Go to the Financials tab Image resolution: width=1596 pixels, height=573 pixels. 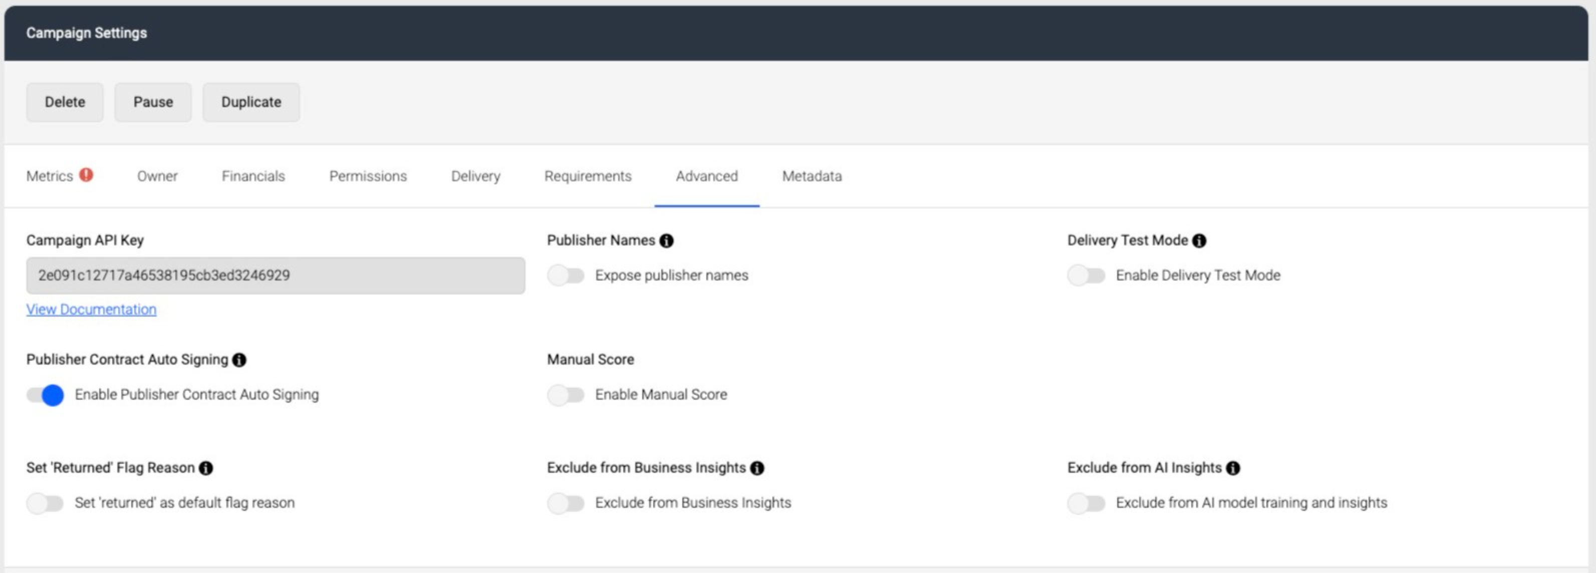[x=253, y=176]
